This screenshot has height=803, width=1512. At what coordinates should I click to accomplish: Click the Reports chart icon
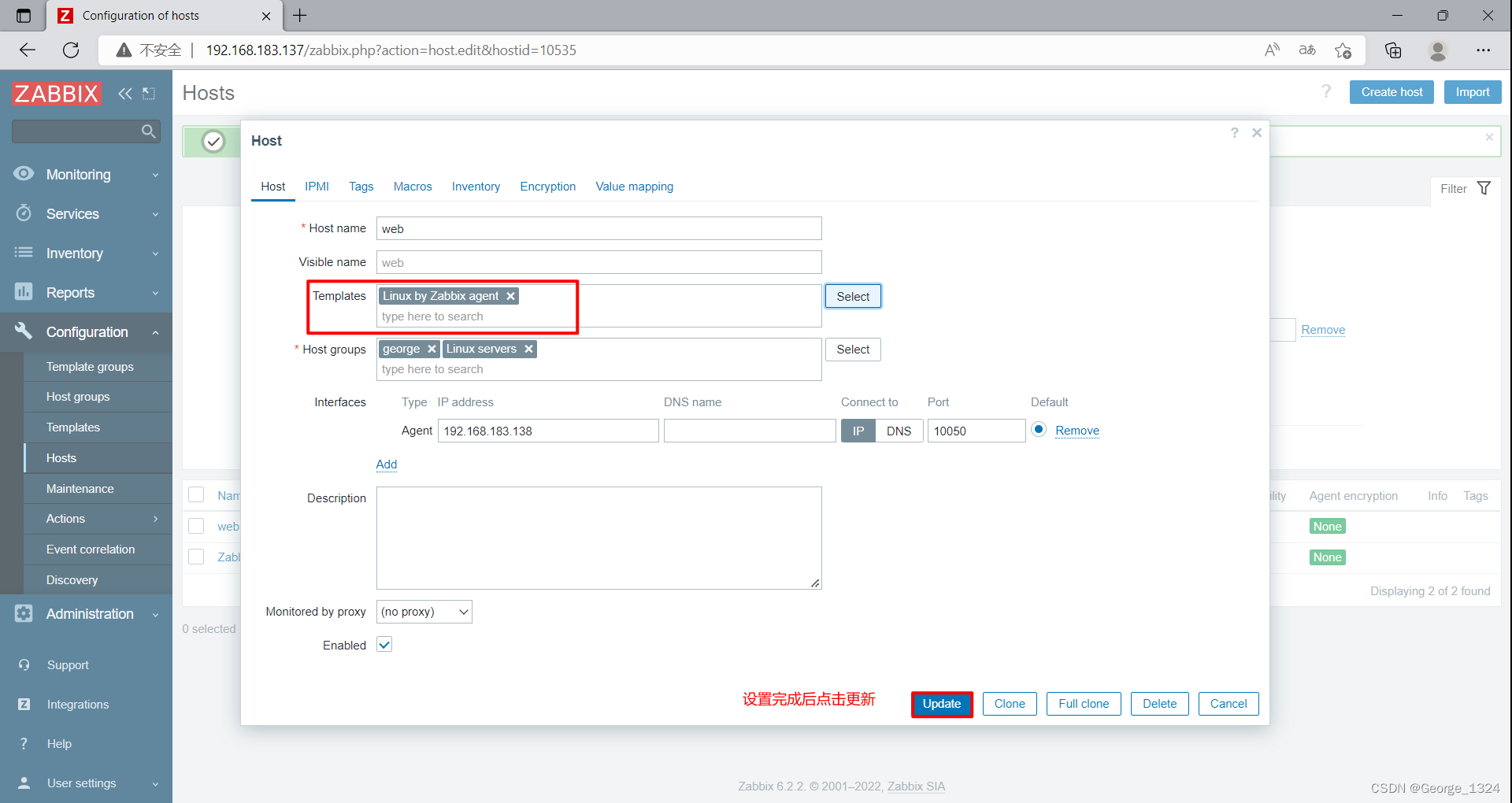click(24, 292)
